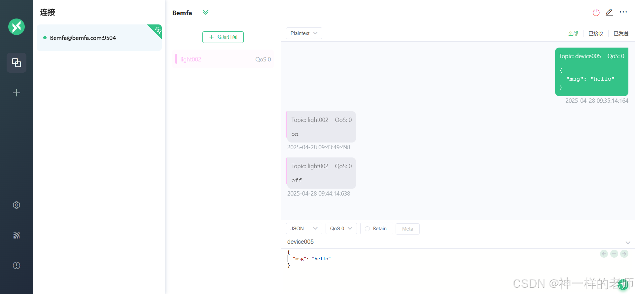
Task: Click the Add Subscription button
Action: [223, 37]
